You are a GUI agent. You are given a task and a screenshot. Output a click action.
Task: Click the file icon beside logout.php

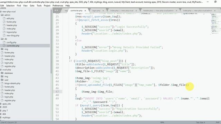[4, 32]
